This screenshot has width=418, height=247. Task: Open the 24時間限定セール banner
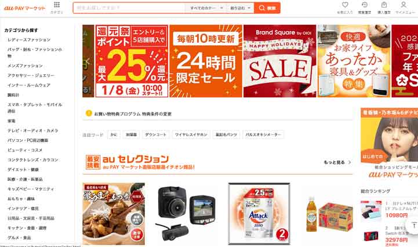tap(206, 61)
